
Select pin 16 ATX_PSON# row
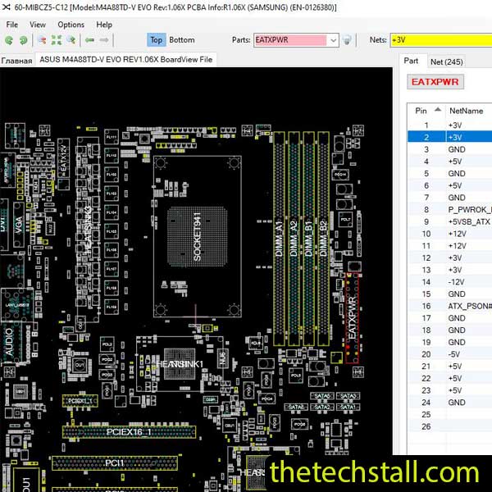tap(449, 306)
